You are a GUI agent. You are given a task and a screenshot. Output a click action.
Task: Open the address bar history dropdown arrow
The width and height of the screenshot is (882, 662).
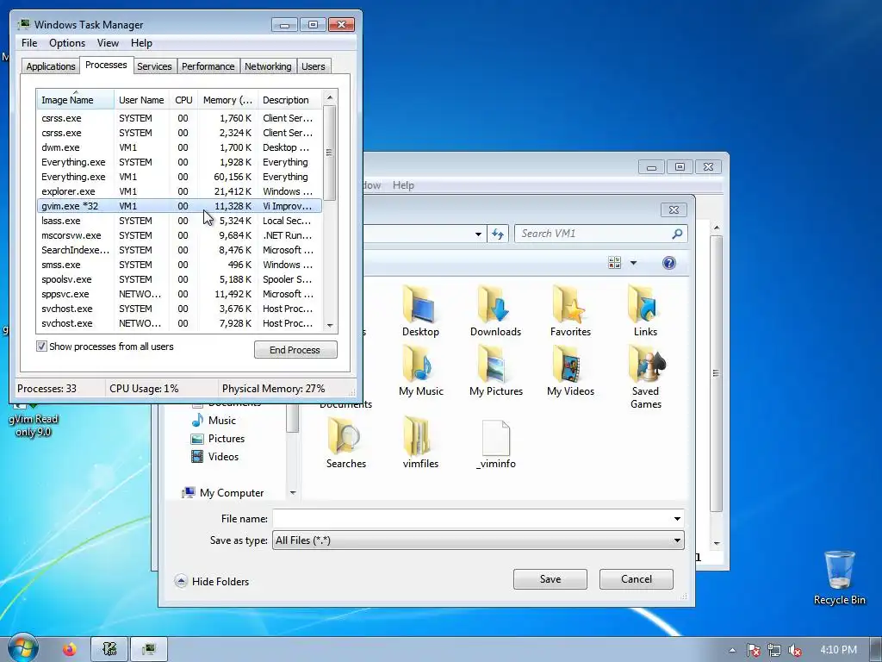click(x=478, y=234)
